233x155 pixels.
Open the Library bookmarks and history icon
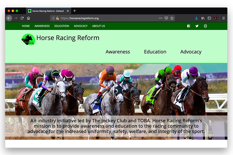[203, 18]
